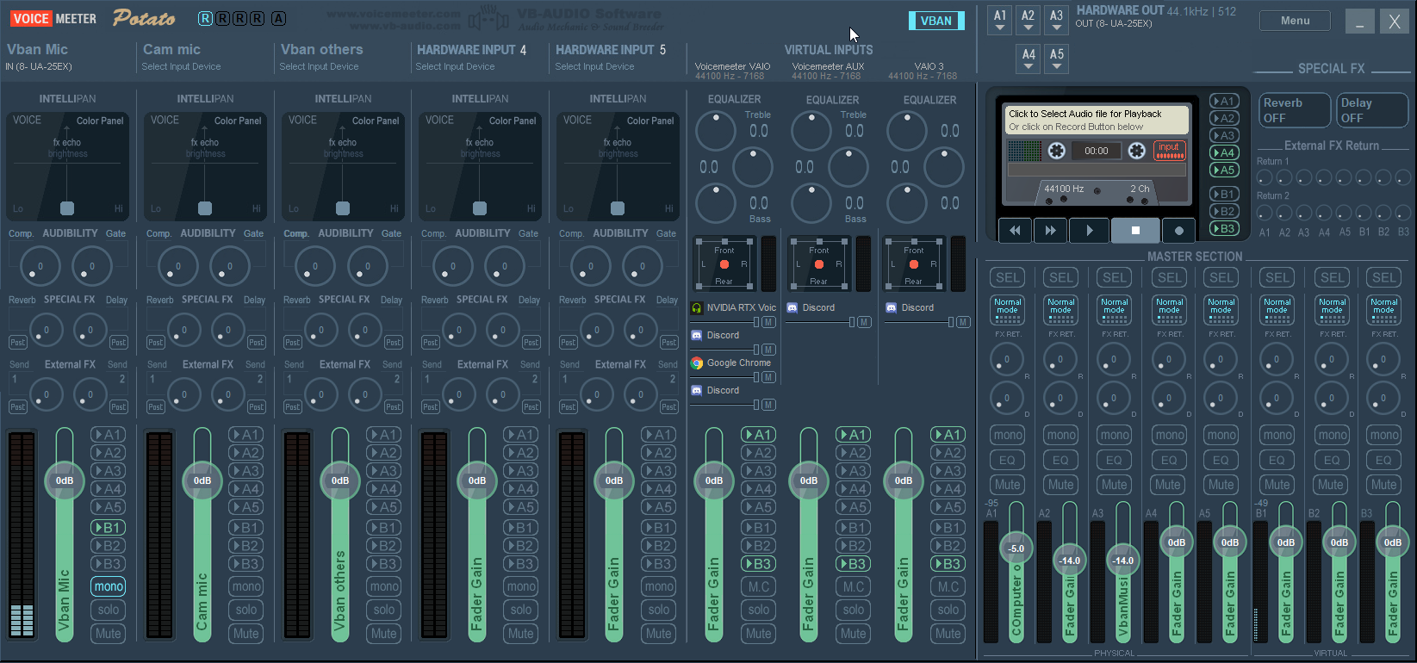
Task: Click the master A1 fader at -5.0
Action: [1016, 548]
